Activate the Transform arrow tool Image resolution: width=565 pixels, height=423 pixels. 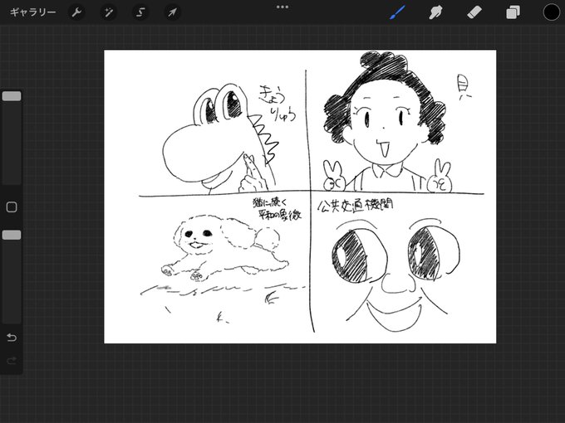[172, 12]
